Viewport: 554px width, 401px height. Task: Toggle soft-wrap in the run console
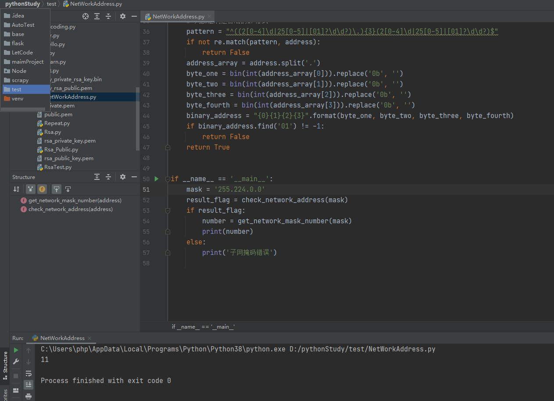[x=29, y=374]
